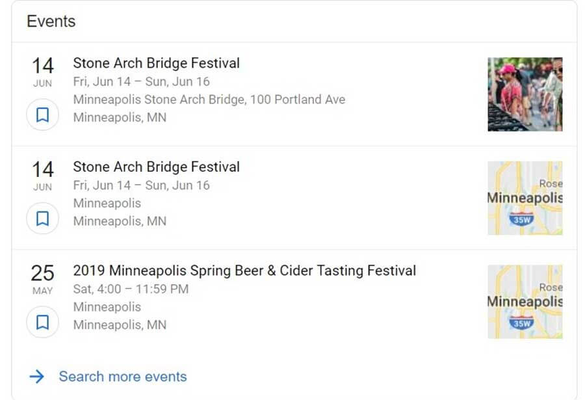Open the Minneapolis map thumbnail for beer festival
Image resolution: width=585 pixels, height=400 pixels.
point(525,302)
